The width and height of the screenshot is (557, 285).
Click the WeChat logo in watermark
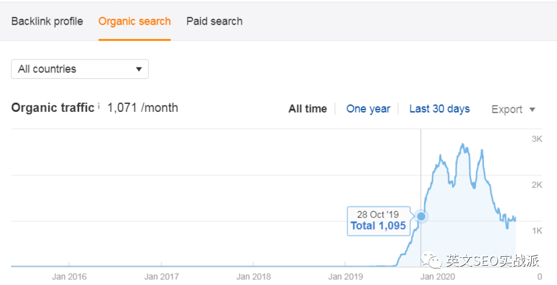pyautogui.click(x=431, y=261)
